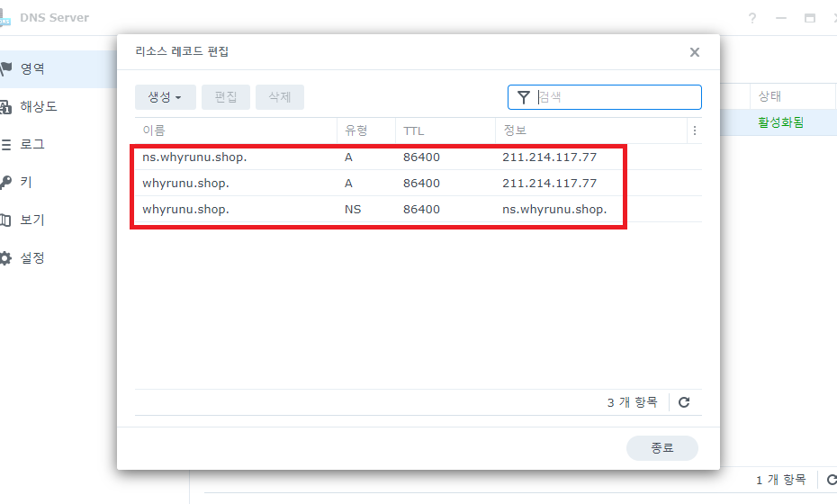Click the 211.214.117.77 value in the ns.whyrunu.shop. row
Viewport: 837px width, 504px height.
click(x=549, y=157)
